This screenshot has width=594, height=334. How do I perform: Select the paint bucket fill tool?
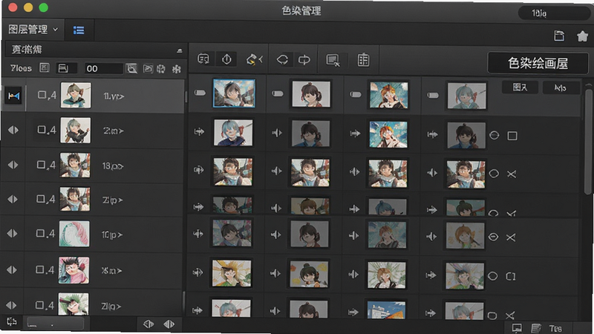[x=252, y=59]
